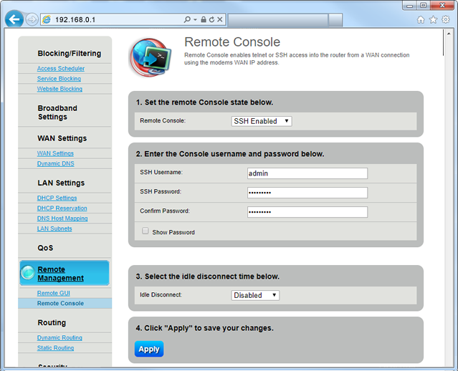Open the Dynamic Routing link

(x=59, y=338)
